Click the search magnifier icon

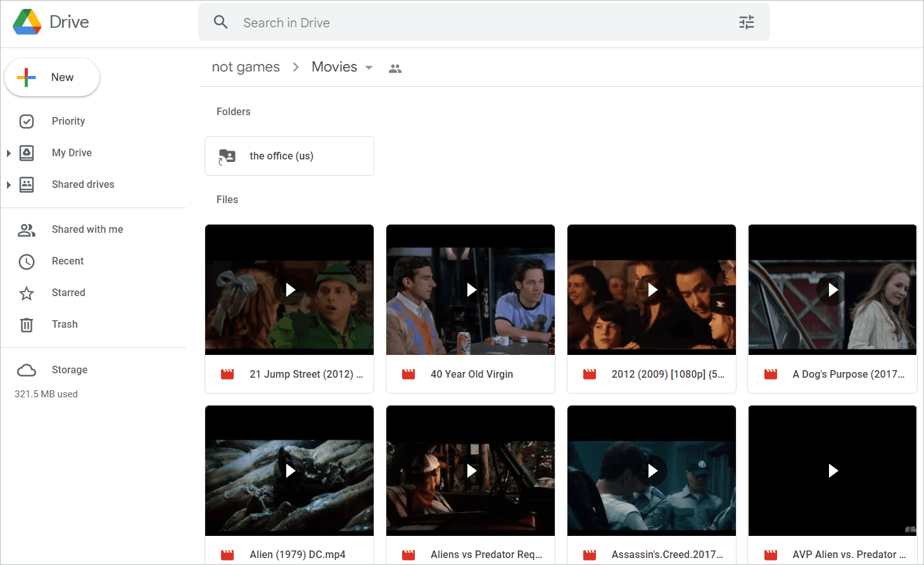[220, 22]
